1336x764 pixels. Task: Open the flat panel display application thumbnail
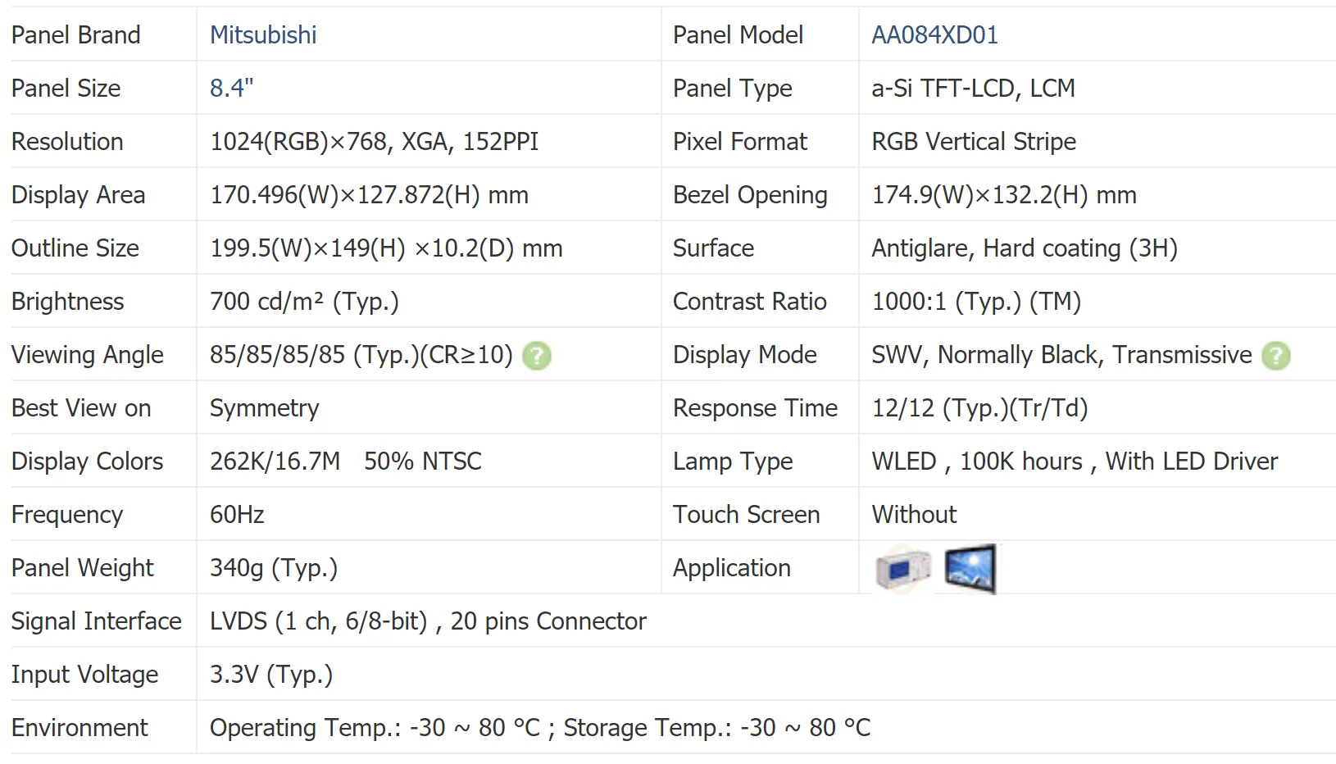pos(970,568)
